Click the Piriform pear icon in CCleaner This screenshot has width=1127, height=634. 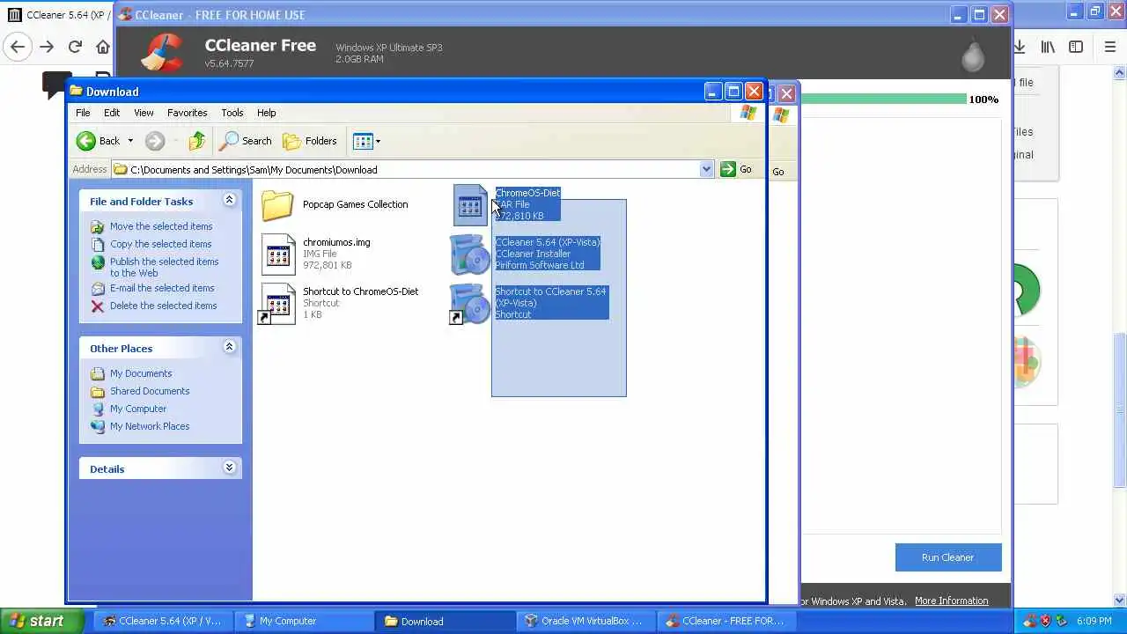(x=973, y=55)
